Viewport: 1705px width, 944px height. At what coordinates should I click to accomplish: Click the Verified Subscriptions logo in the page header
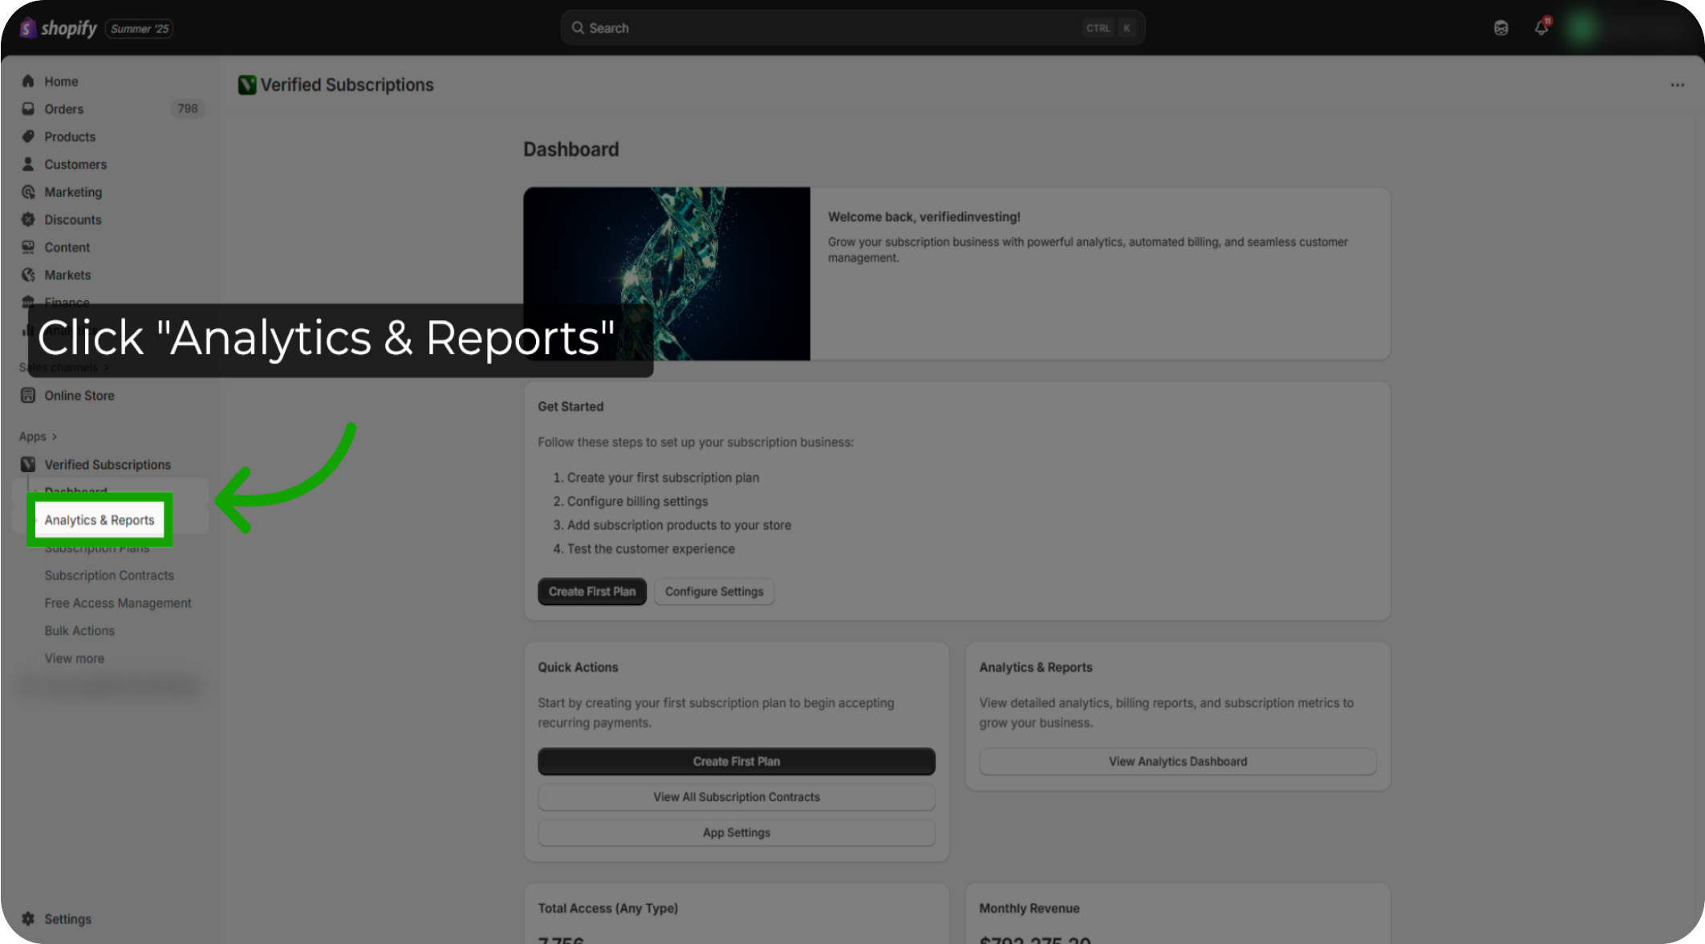click(x=247, y=84)
